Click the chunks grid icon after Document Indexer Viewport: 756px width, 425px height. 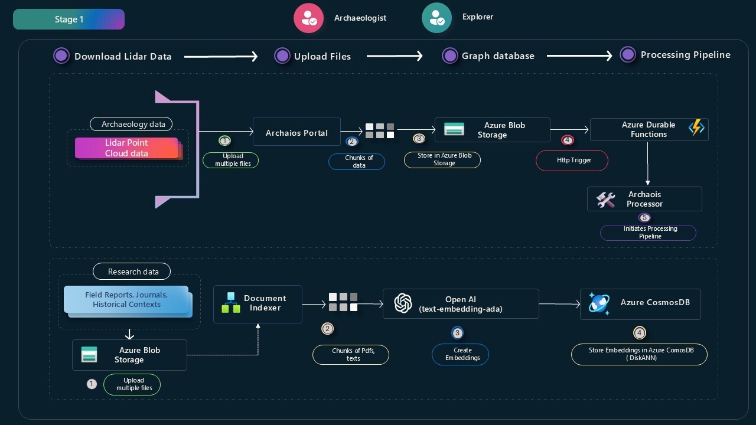tap(343, 302)
